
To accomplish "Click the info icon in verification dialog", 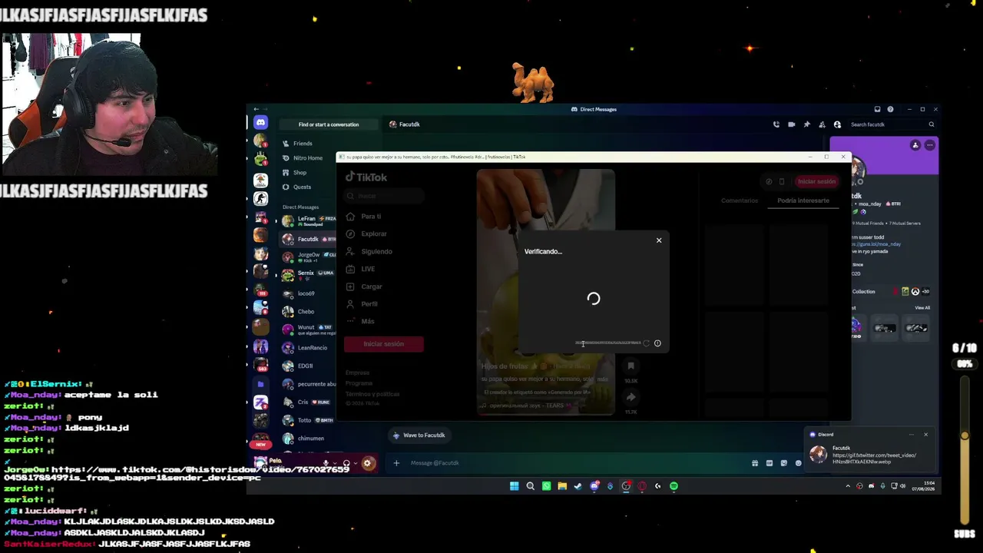I will pos(657,343).
